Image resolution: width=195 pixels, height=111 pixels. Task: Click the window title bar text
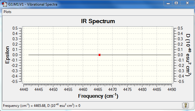[33, 4]
